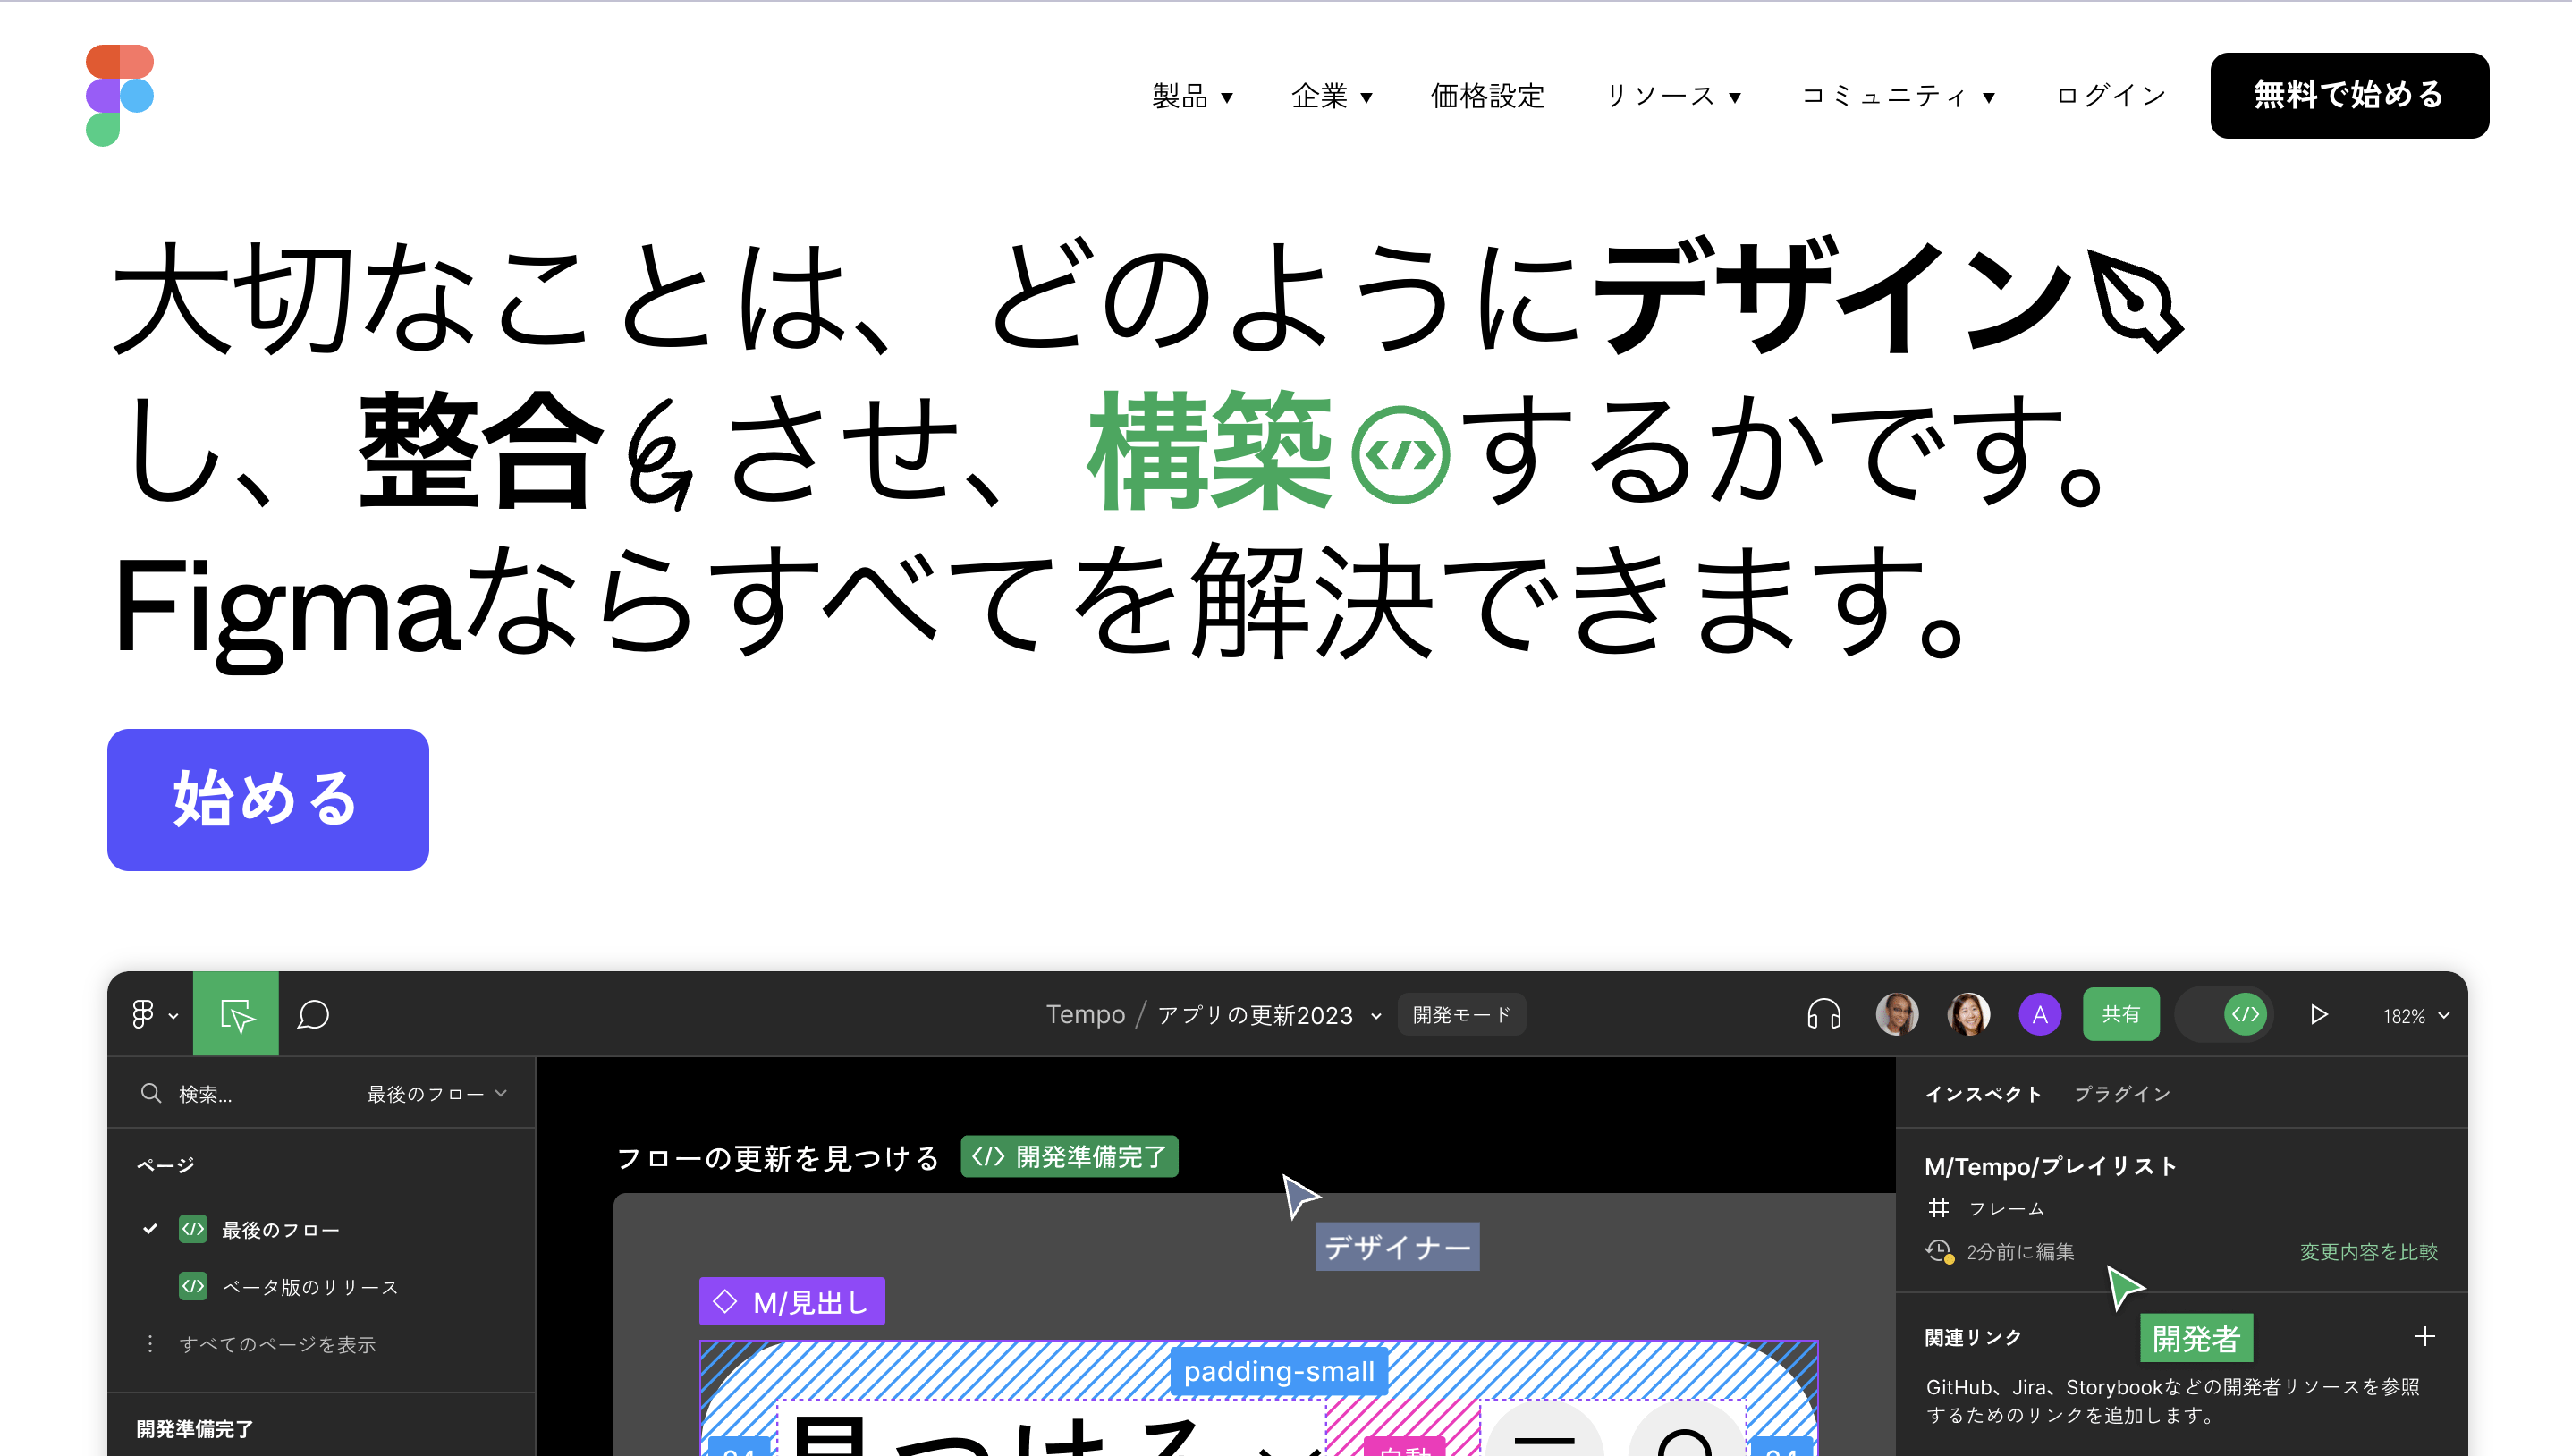
Task: Click the blue 始める button
Action: (x=268, y=799)
